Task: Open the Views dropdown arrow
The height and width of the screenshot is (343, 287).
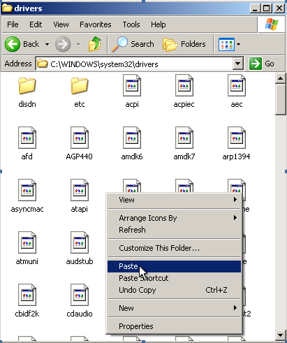Action: point(239,44)
